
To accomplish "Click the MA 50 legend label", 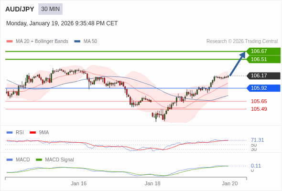I will tap(90, 42).
